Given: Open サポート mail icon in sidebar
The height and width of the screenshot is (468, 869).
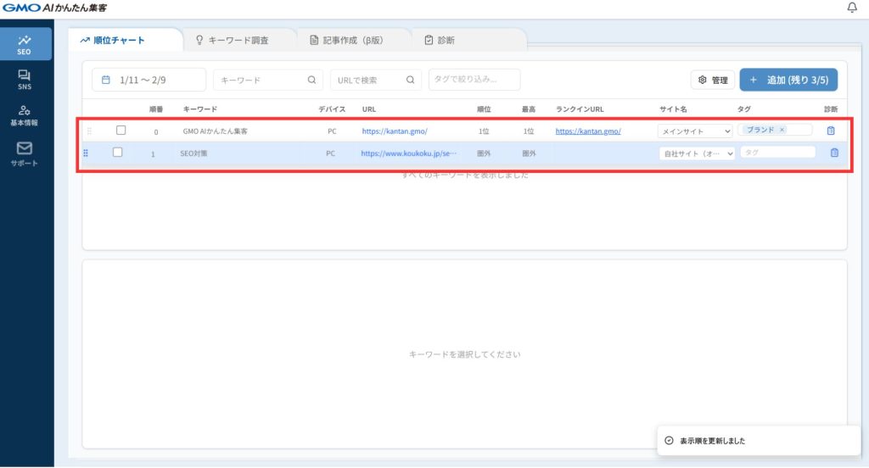Looking at the screenshot, I should click(25, 153).
